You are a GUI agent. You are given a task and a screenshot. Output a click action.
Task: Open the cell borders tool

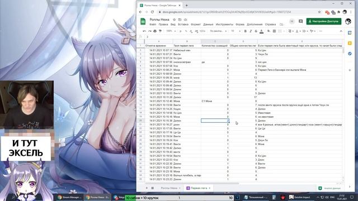[274, 31]
